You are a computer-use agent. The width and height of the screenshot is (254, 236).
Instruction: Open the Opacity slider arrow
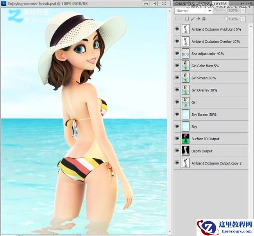coord(243,11)
